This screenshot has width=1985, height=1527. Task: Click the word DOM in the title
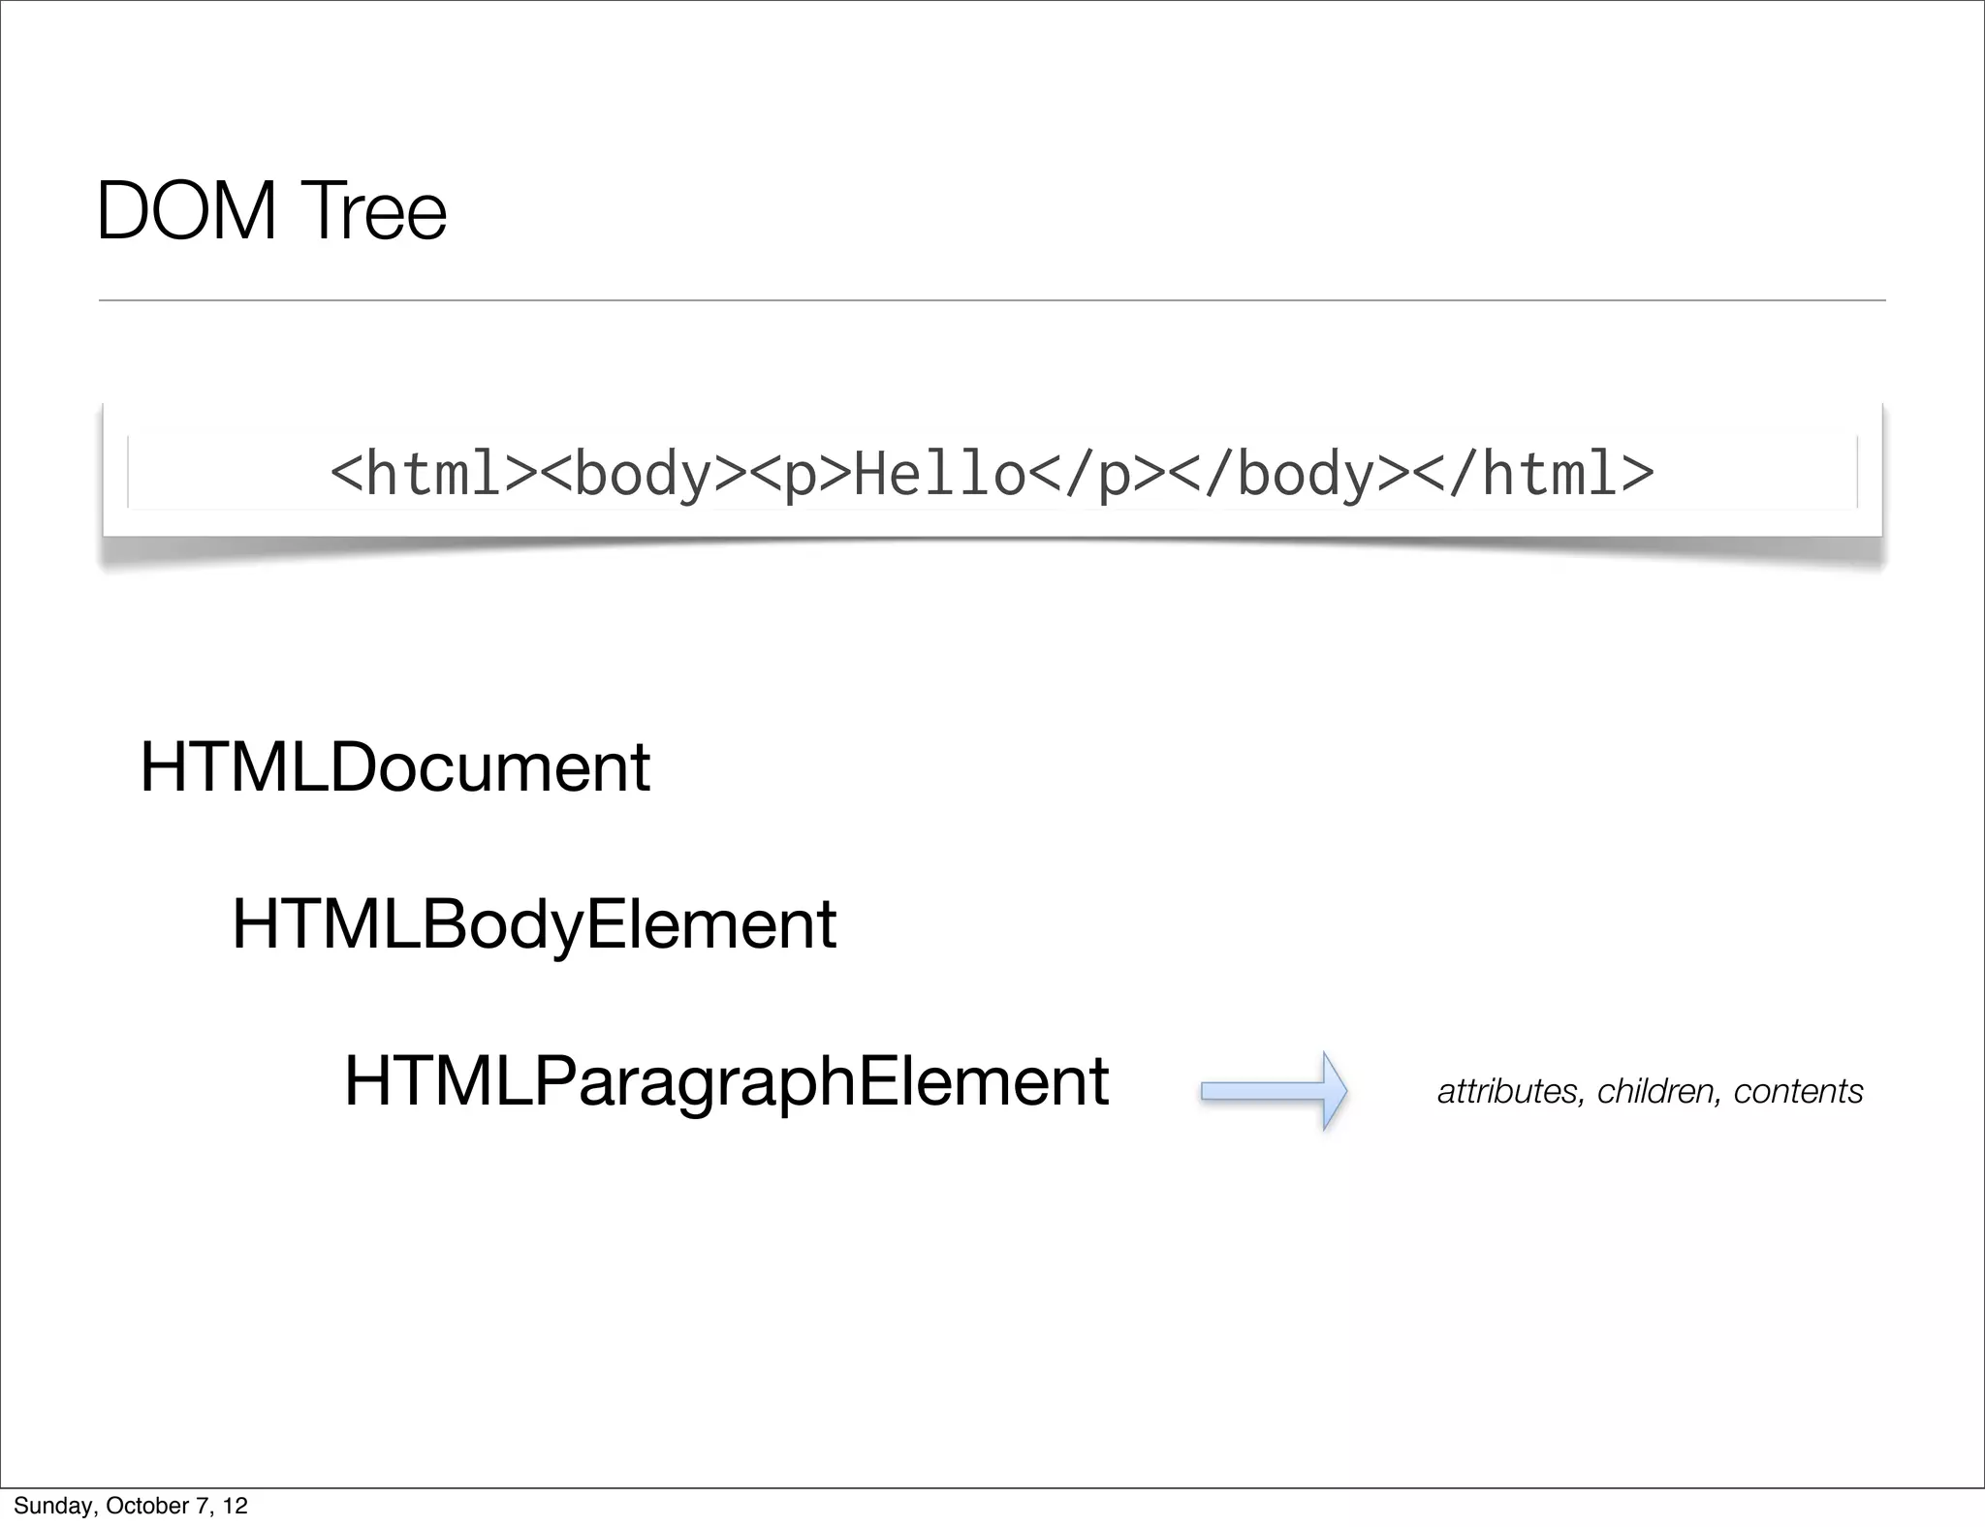point(186,210)
